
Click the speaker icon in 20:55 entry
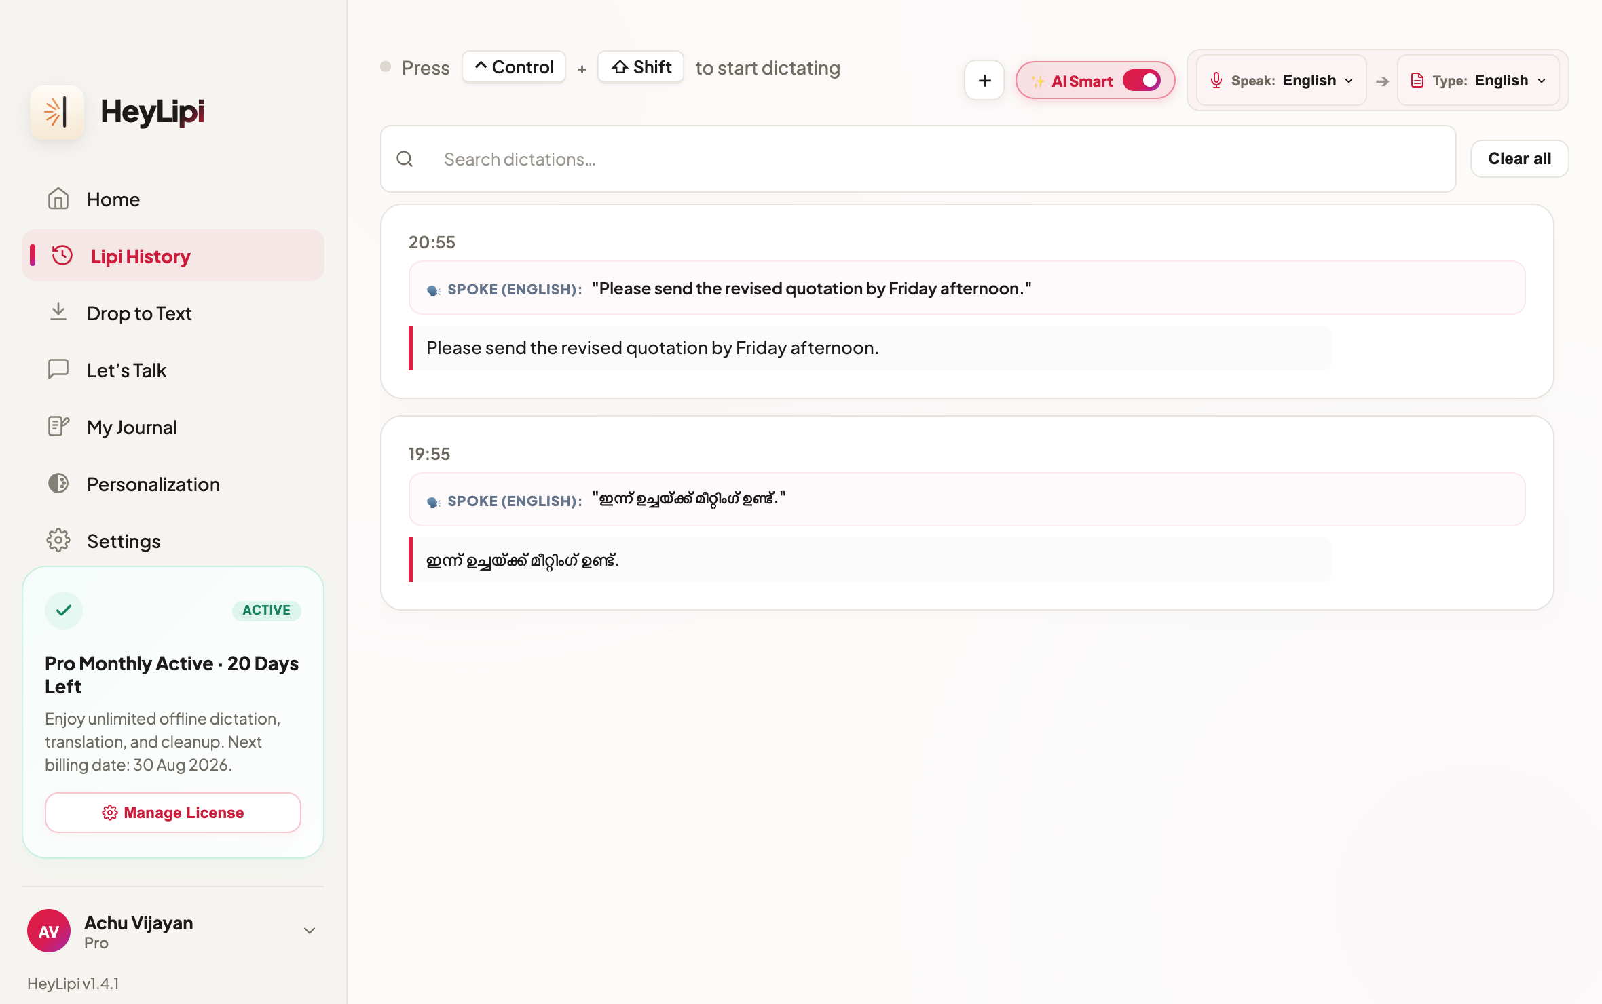tap(434, 290)
